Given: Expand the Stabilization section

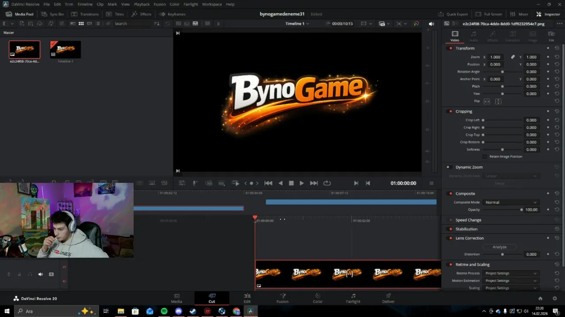Looking at the screenshot, I should 467,229.
